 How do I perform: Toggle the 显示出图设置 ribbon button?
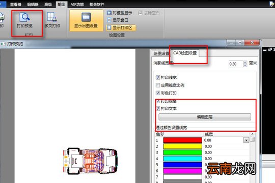(86, 20)
